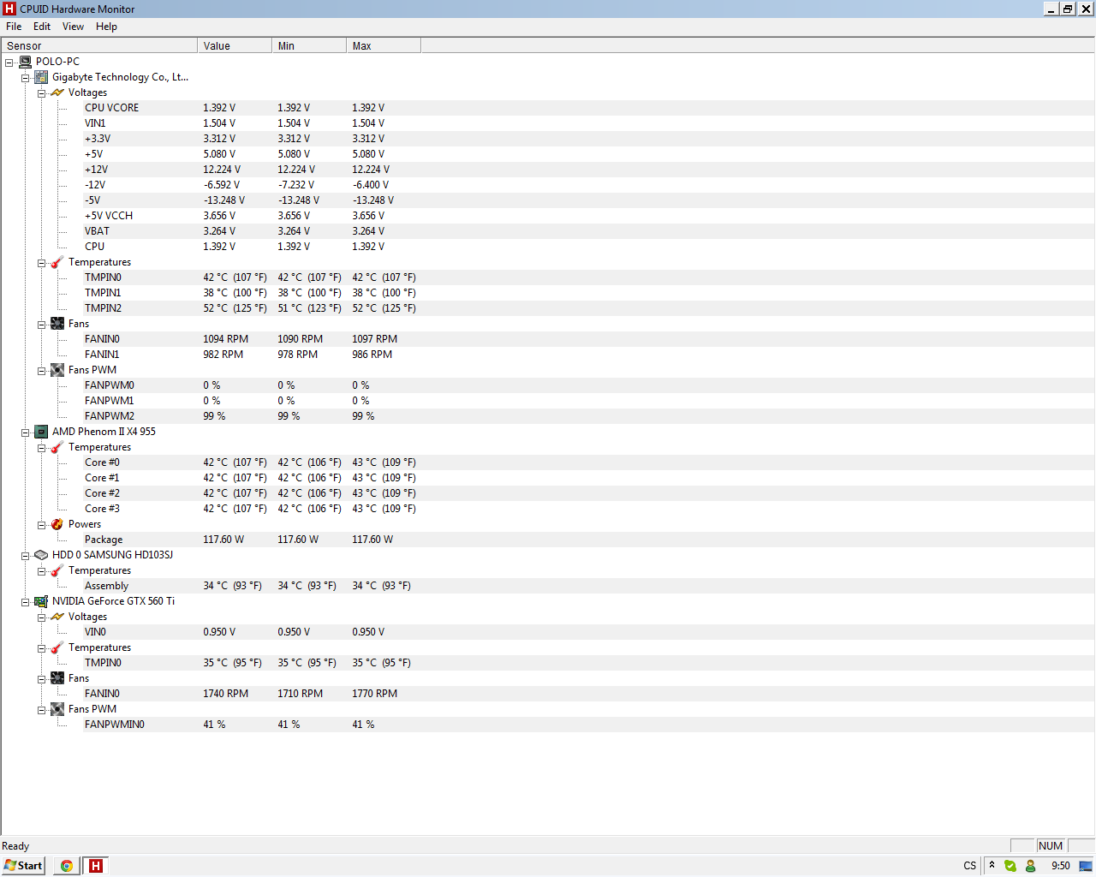The image size is (1096, 877).
Task: Collapse the HDD 0 SAMSUNG HD103SJ node
Action: coord(26,556)
